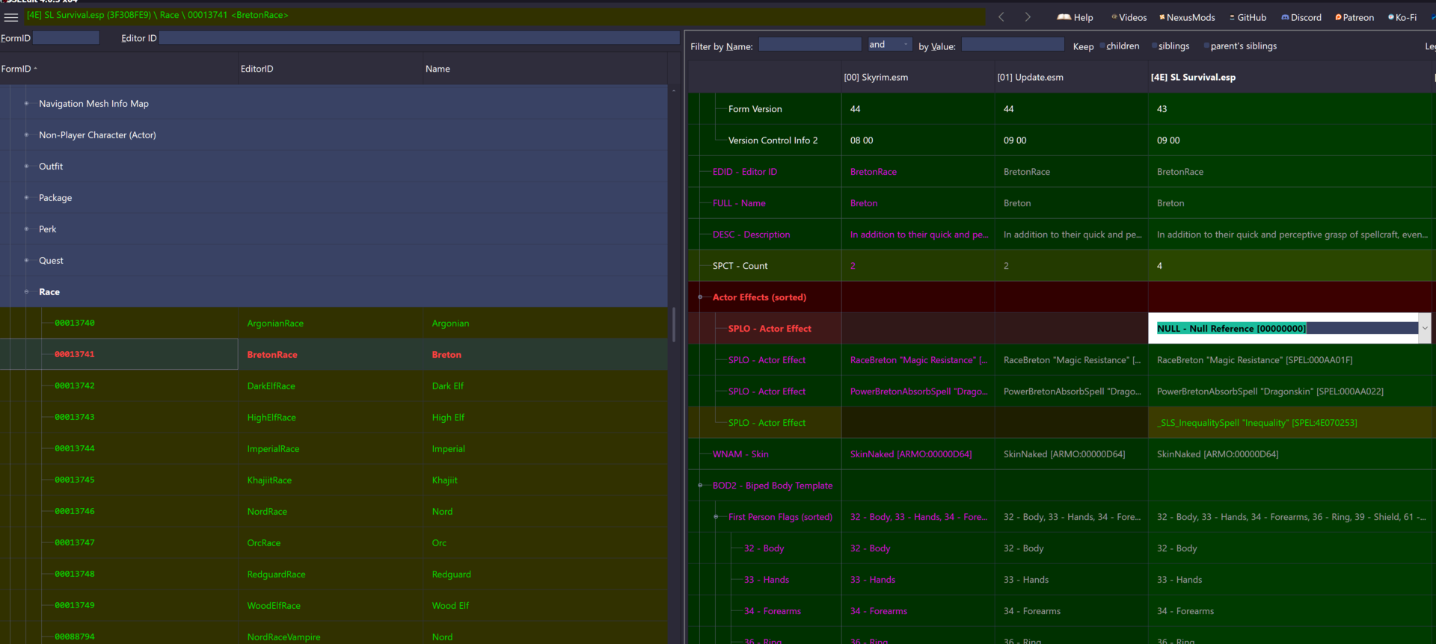Open the hamburger main menu

click(x=11, y=16)
